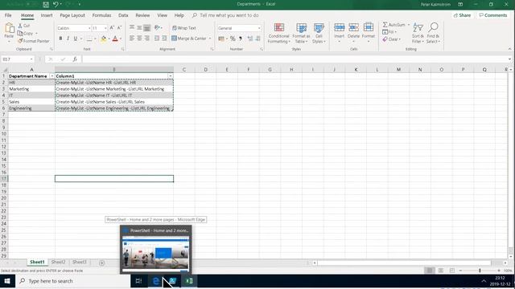
Task: Apply percent style format
Action: (233, 39)
